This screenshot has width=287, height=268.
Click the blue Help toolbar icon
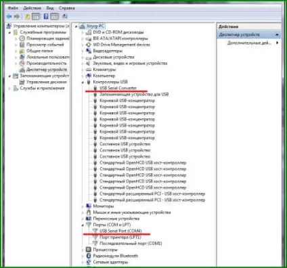46,16
